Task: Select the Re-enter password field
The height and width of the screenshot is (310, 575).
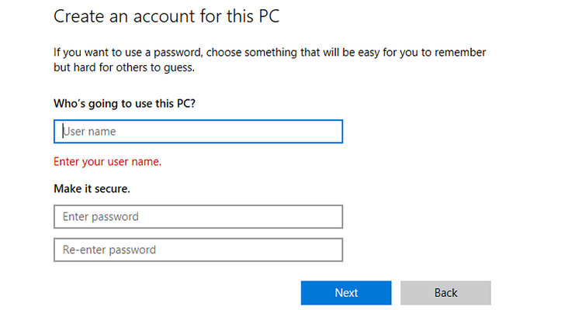Action: [x=198, y=250]
